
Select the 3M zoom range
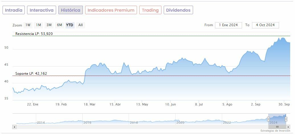coord(49,25)
